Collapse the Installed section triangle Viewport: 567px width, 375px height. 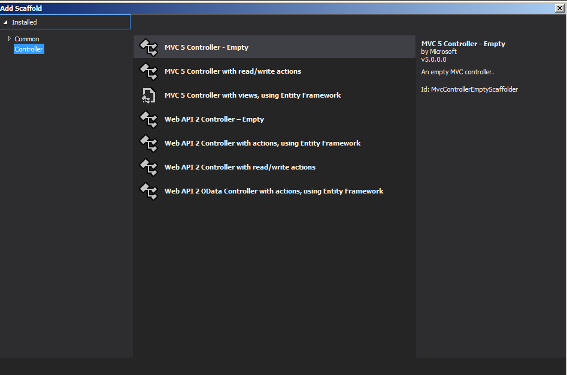coord(5,22)
